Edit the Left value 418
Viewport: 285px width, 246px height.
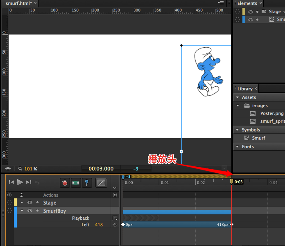[x=99, y=225]
